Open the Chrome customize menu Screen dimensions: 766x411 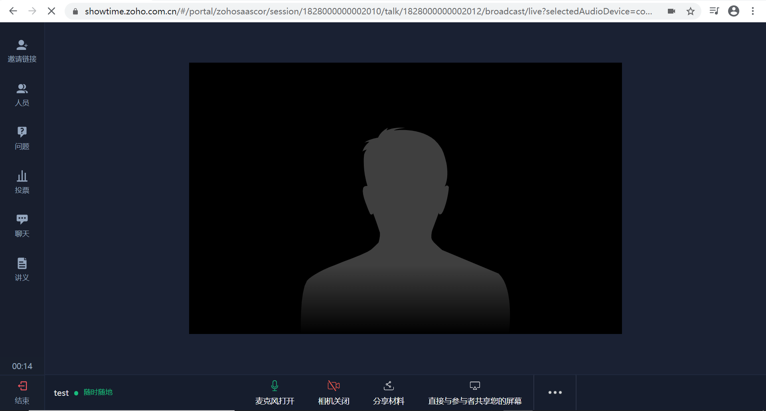coord(753,11)
